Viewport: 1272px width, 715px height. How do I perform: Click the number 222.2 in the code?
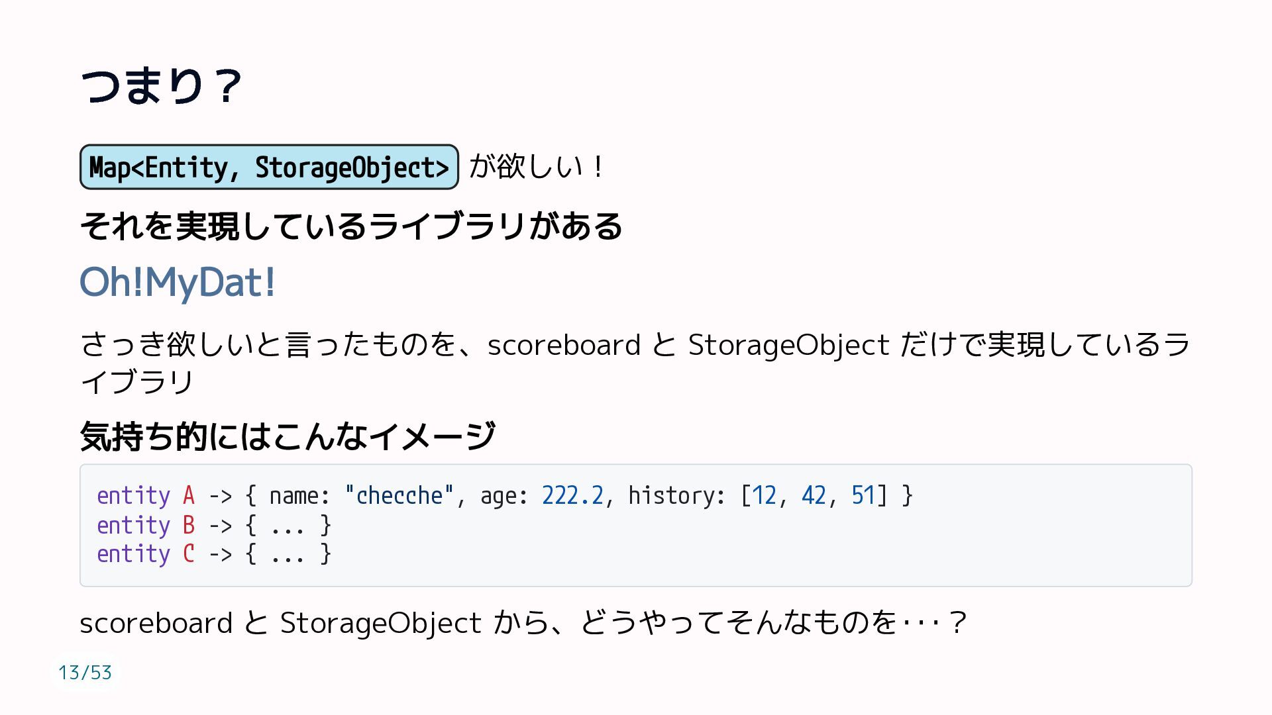[572, 495]
